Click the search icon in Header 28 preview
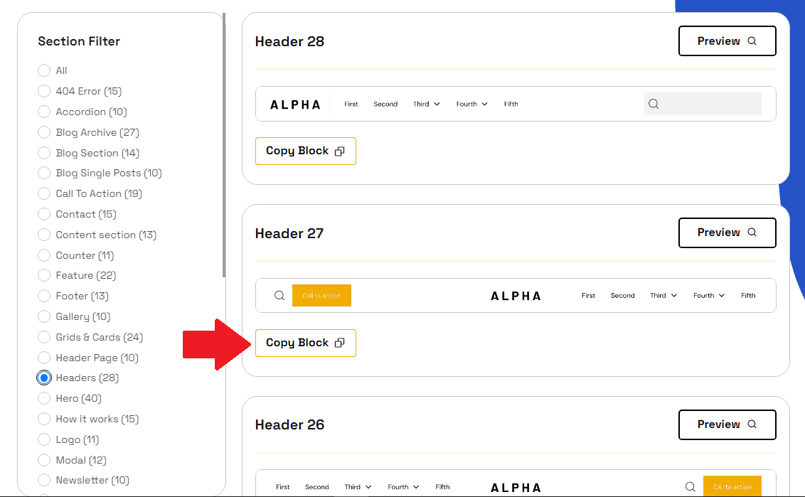The width and height of the screenshot is (805, 497). click(x=653, y=104)
